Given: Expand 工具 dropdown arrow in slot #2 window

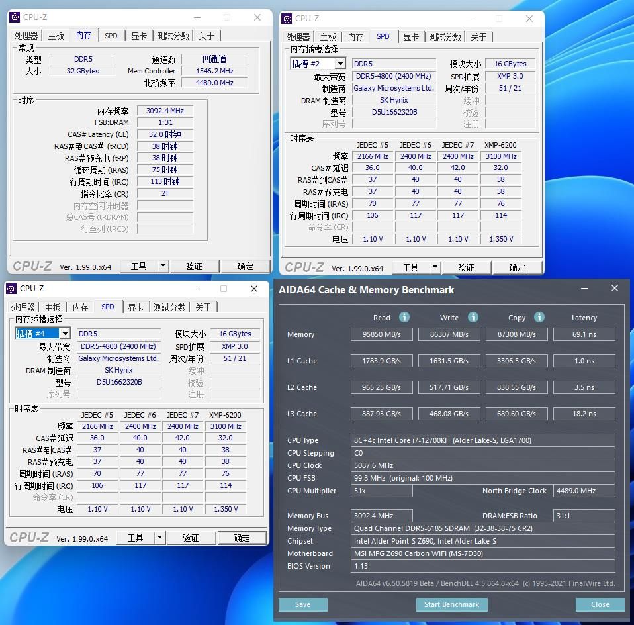Looking at the screenshot, I should tap(435, 267).
